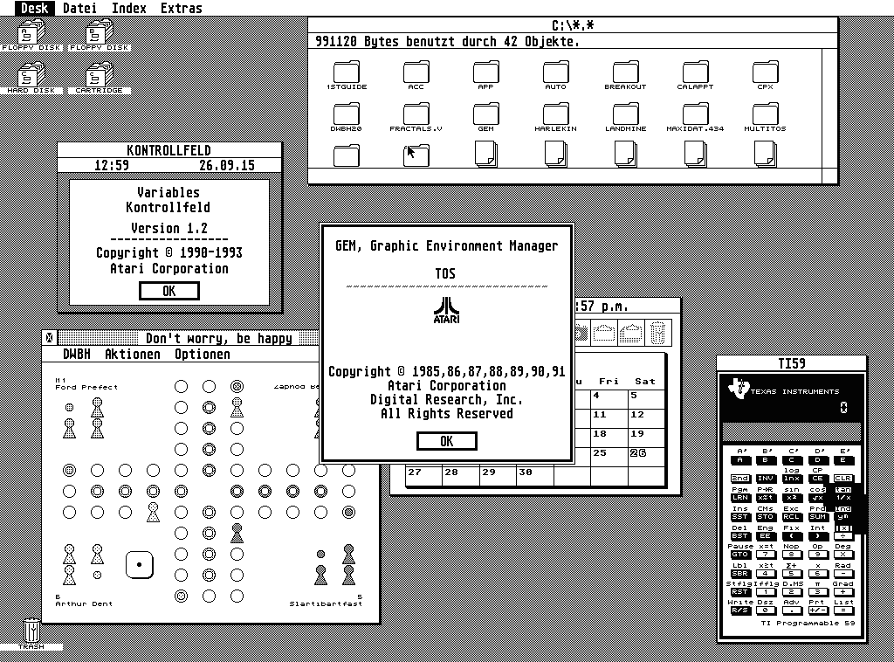Select the HARLEKIN folder icon

[x=556, y=117]
